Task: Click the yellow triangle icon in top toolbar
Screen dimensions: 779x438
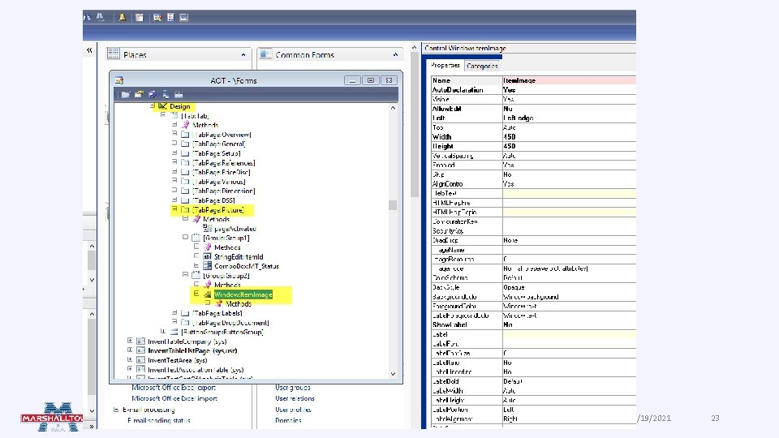Action: pyautogui.click(x=122, y=17)
